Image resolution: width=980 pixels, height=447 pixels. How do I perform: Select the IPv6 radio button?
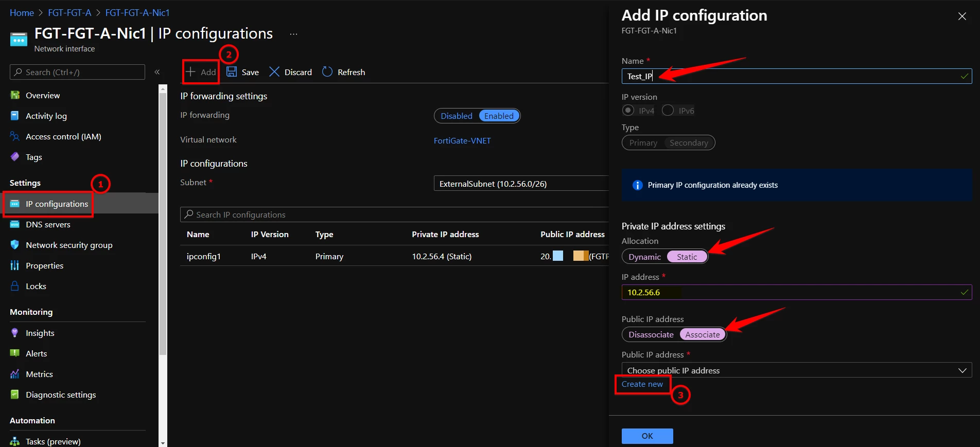pos(668,110)
